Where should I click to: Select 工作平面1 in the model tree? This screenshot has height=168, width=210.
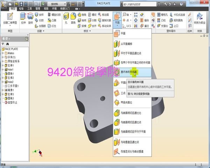(12, 86)
